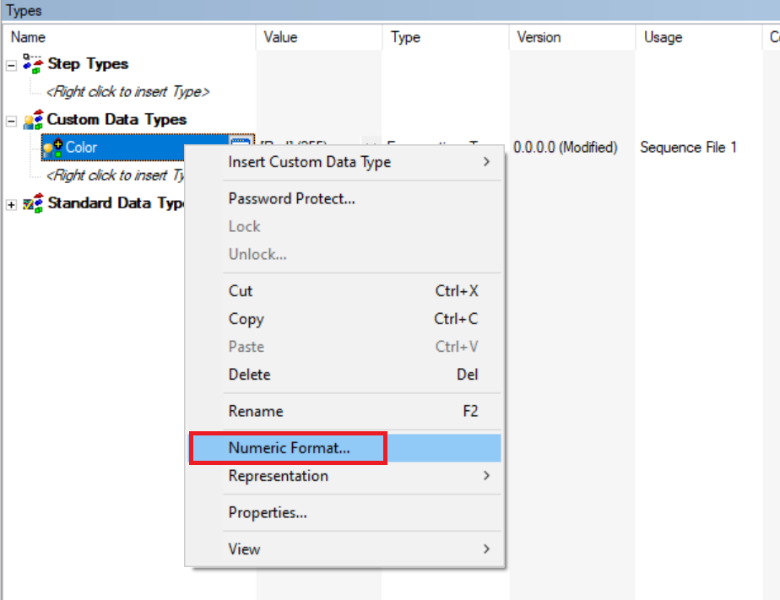This screenshot has height=600, width=780.
Task: Choose Rename in the context menu
Action: (x=256, y=411)
